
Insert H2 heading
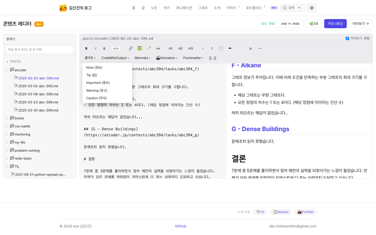[180, 49]
